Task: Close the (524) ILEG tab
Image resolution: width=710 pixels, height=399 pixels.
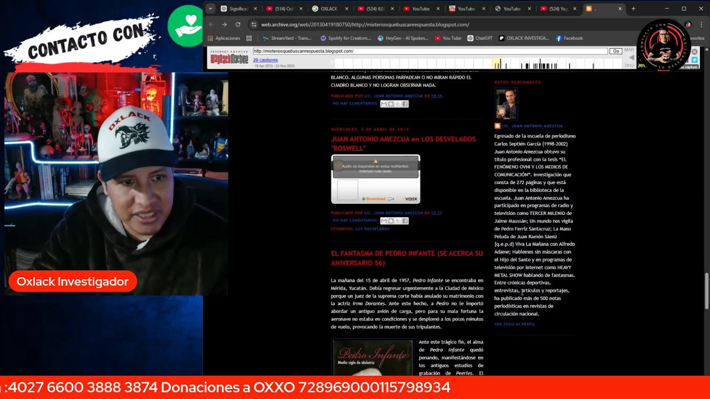Action: click(x=393, y=9)
